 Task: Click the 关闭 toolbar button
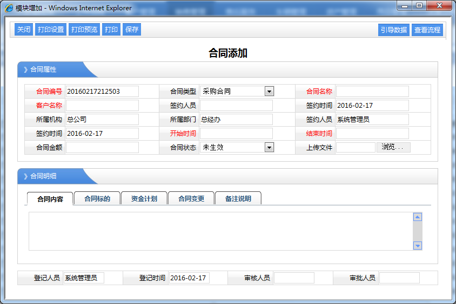click(x=24, y=30)
